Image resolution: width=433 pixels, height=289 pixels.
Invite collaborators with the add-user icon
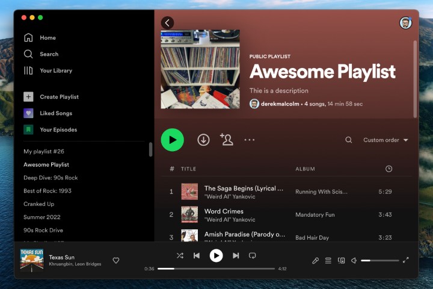pyautogui.click(x=227, y=140)
